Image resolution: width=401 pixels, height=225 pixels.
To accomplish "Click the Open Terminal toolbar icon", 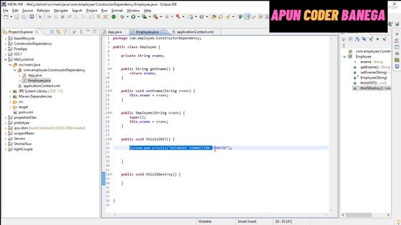I will [32, 17].
